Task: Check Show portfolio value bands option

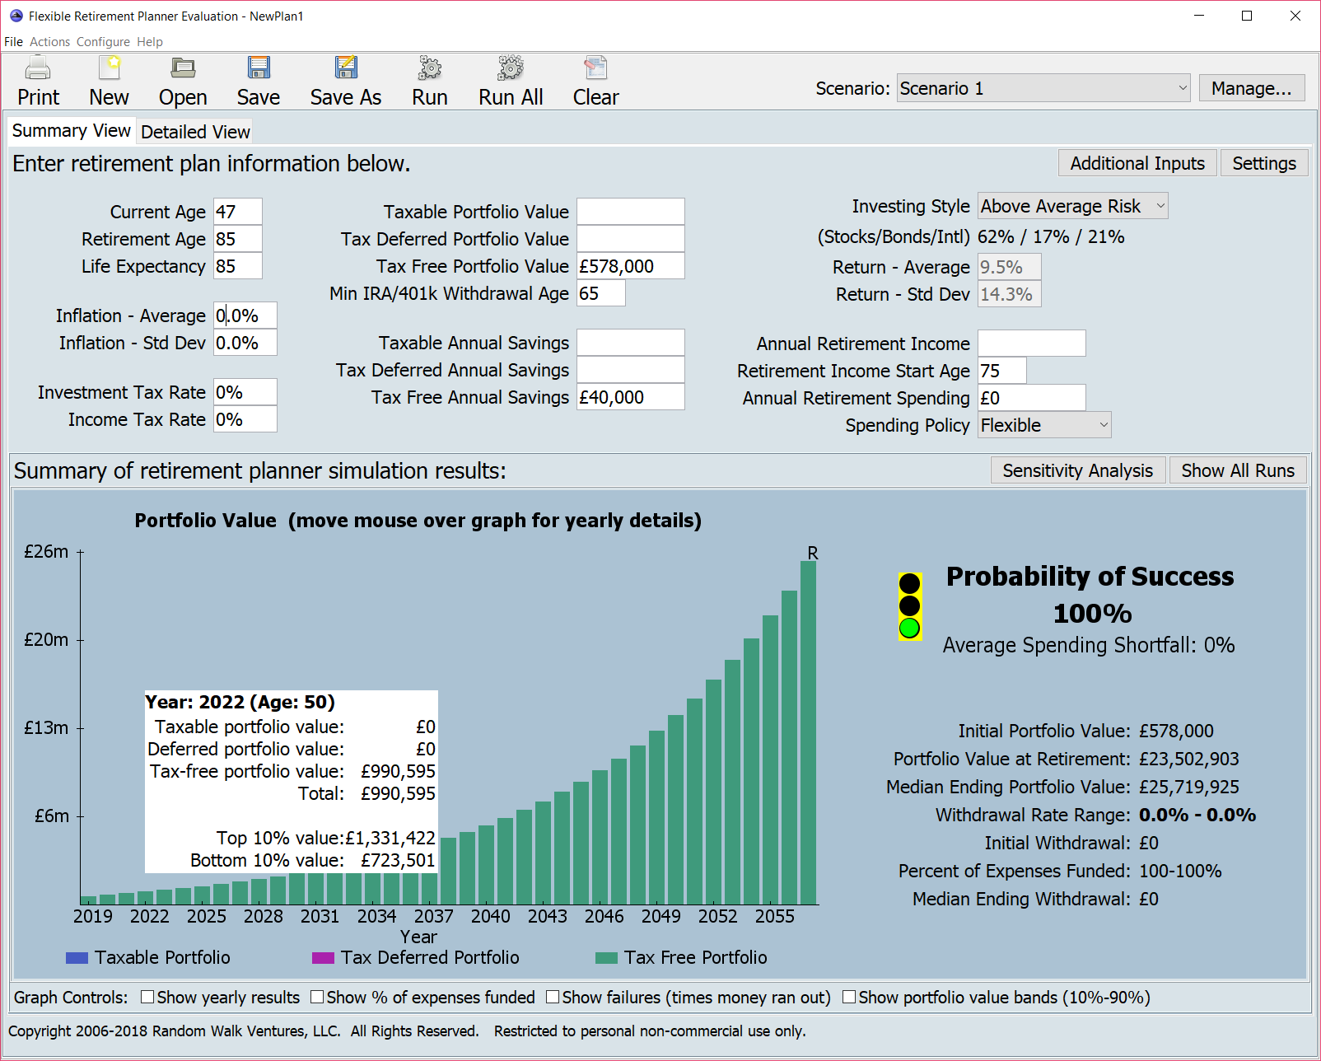Action: [x=849, y=998]
